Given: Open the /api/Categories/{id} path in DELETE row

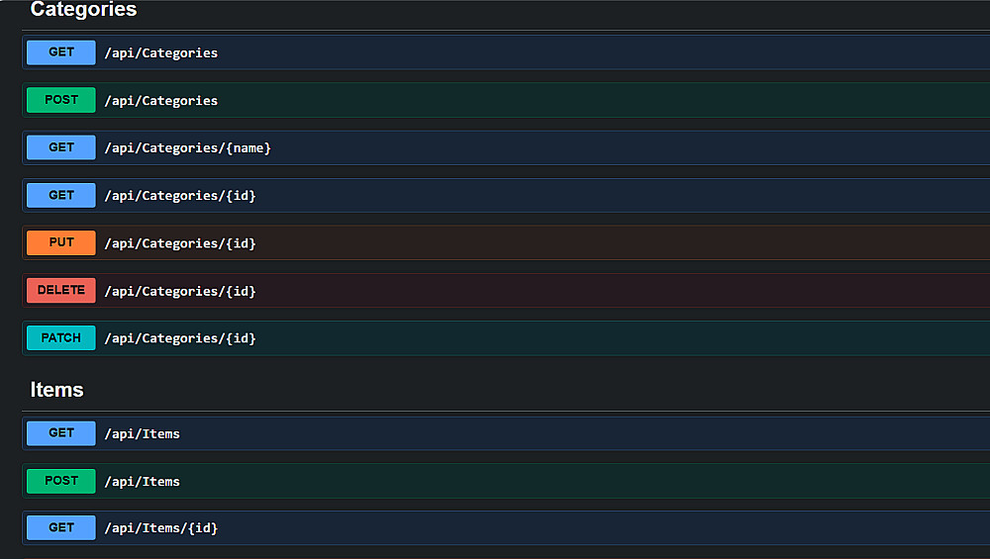Looking at the screenshot, I should tap(180, 291).
